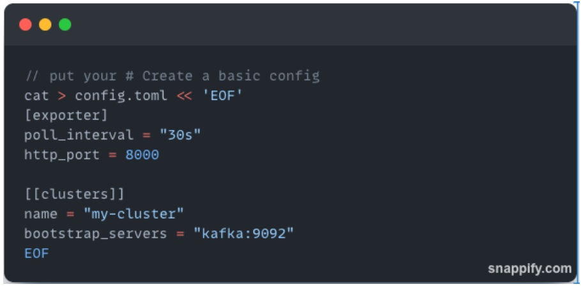
Task: Click the "kafka:9092" string value
Action: [x=243, y=234]
